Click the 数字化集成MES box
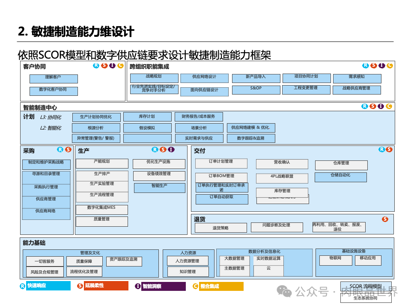Screen dimensions: 411x308 pos(102,210)
